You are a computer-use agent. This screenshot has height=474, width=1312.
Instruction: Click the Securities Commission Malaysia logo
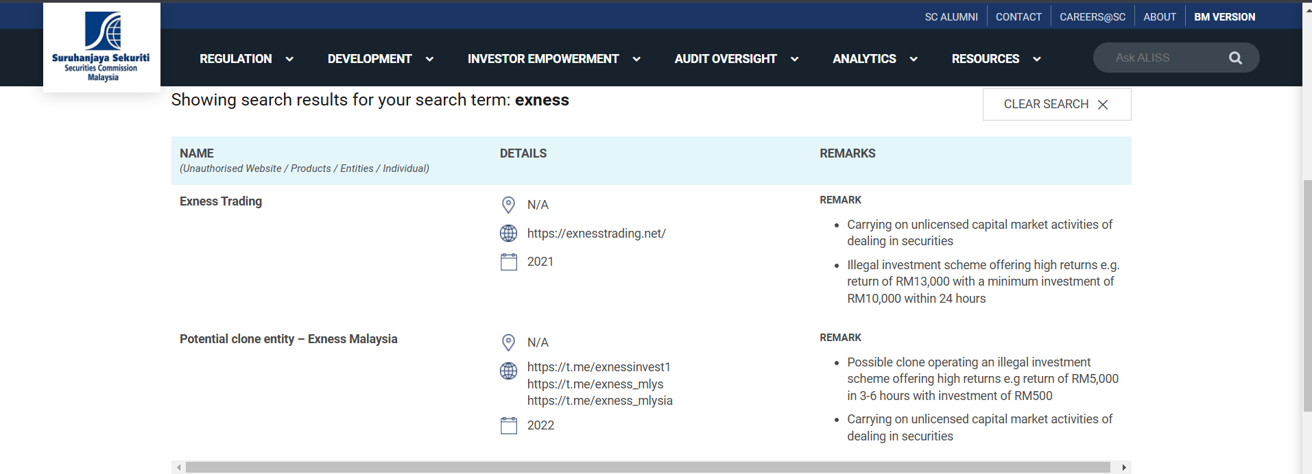102,47
